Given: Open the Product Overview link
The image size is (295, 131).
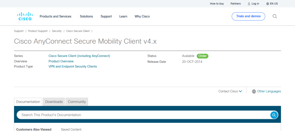Looking at the screenshot, I should tap(61, 61).
